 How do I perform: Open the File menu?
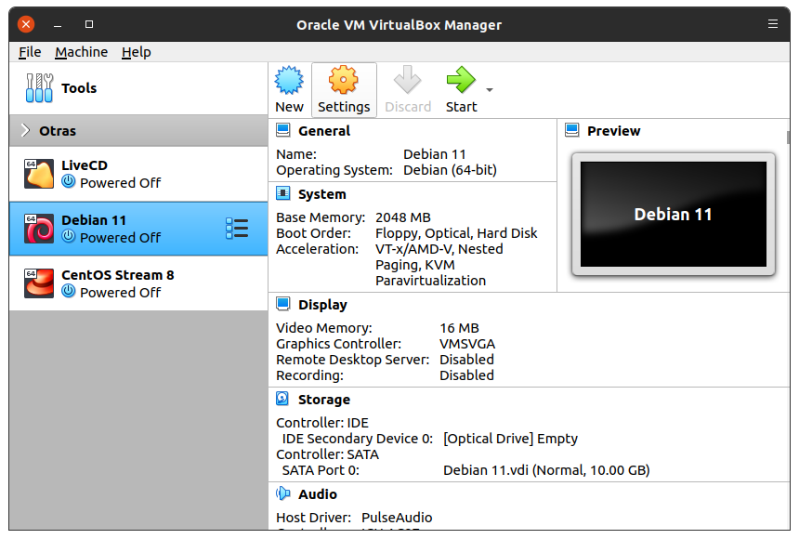pos(30,52)
